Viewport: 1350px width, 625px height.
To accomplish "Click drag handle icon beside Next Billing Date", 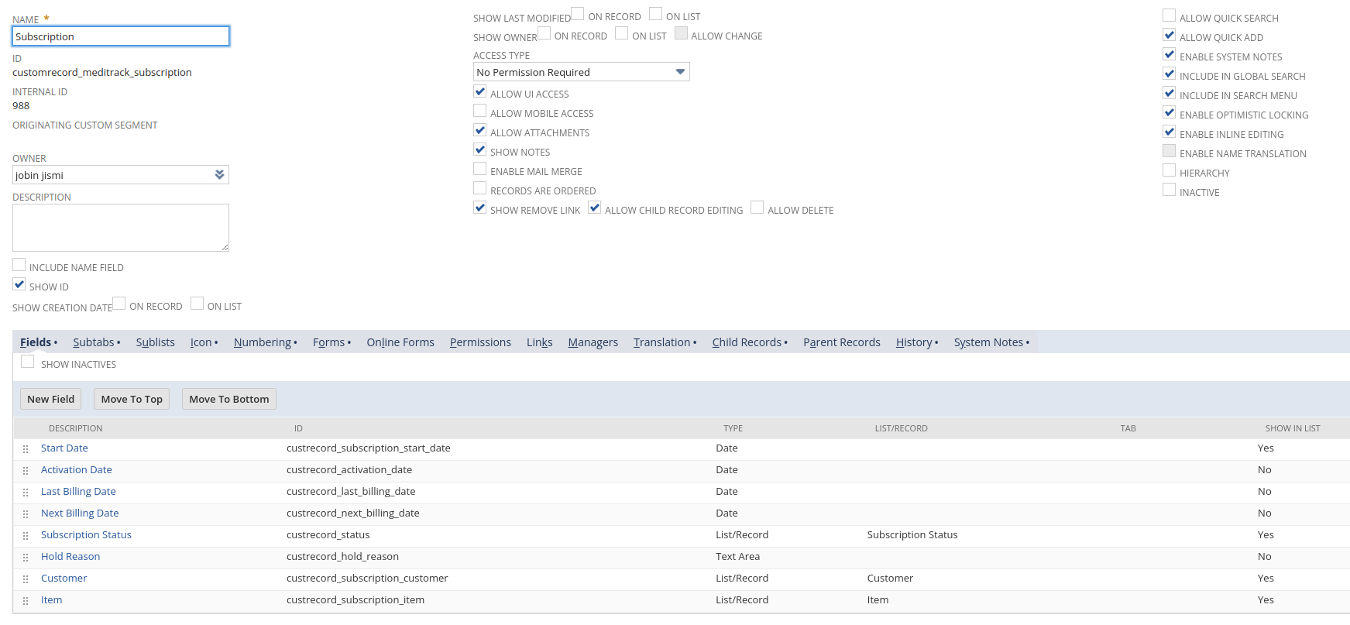I will 26,514.
